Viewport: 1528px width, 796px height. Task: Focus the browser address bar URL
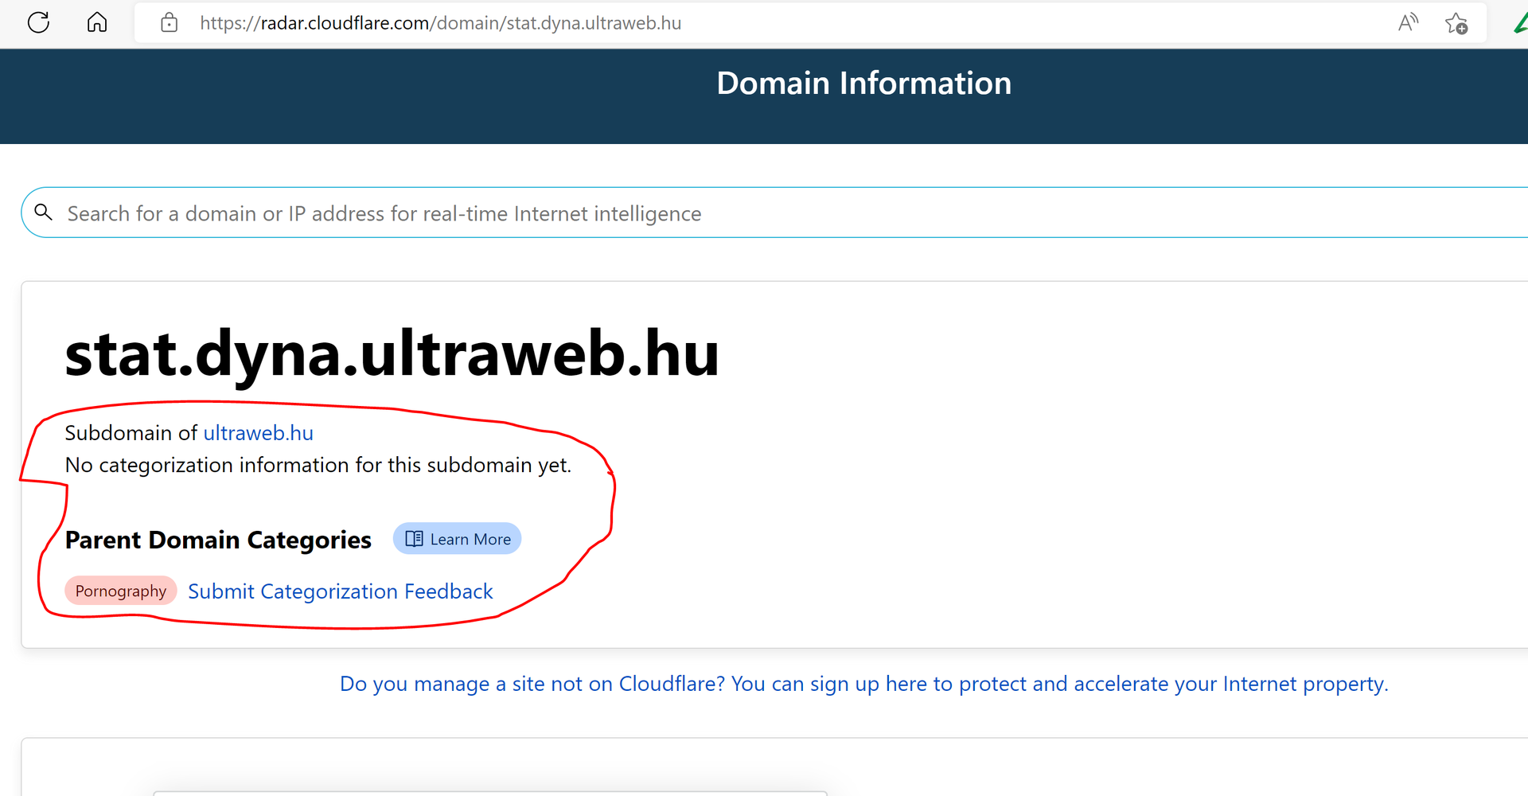tap(441, 23)
